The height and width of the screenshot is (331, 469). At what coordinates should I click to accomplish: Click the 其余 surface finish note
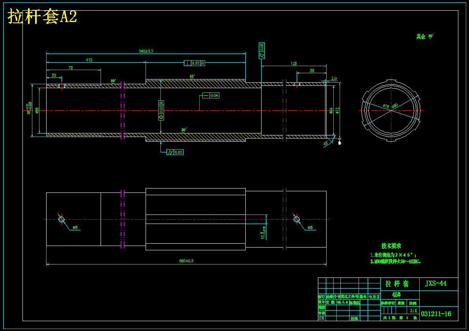425,37
